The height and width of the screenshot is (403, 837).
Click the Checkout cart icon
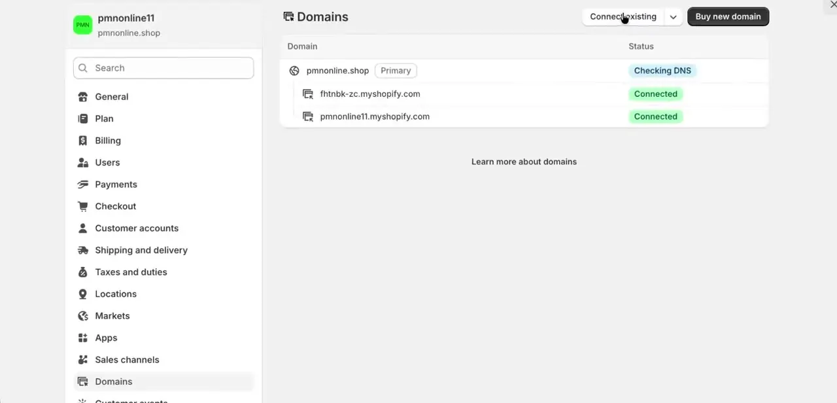[x=83, y=206]
